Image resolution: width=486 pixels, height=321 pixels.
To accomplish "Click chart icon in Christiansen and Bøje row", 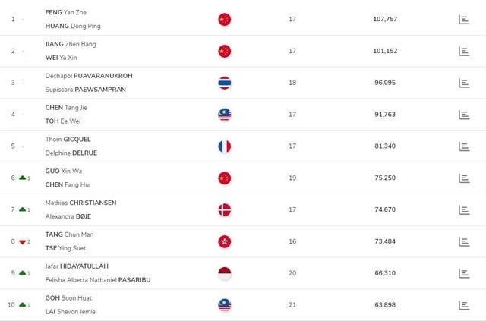I will click(x=464, y=209).
